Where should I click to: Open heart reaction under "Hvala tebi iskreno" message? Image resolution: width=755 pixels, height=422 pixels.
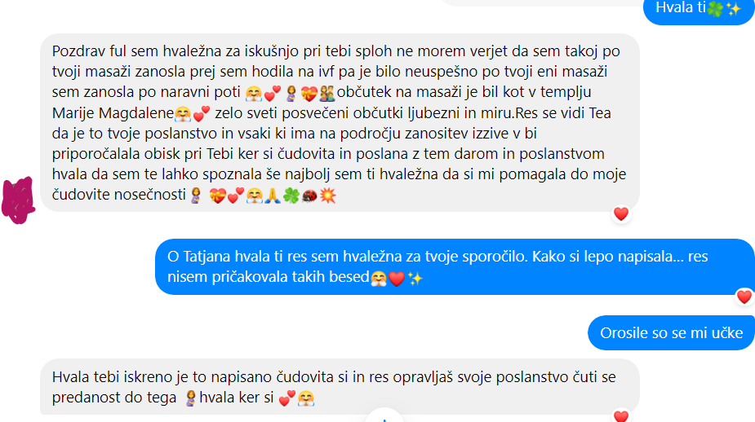pos(621,415)
